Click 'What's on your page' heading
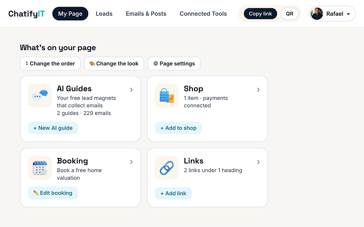Viewport: 364px width, 227px height. tap(58, 48)
